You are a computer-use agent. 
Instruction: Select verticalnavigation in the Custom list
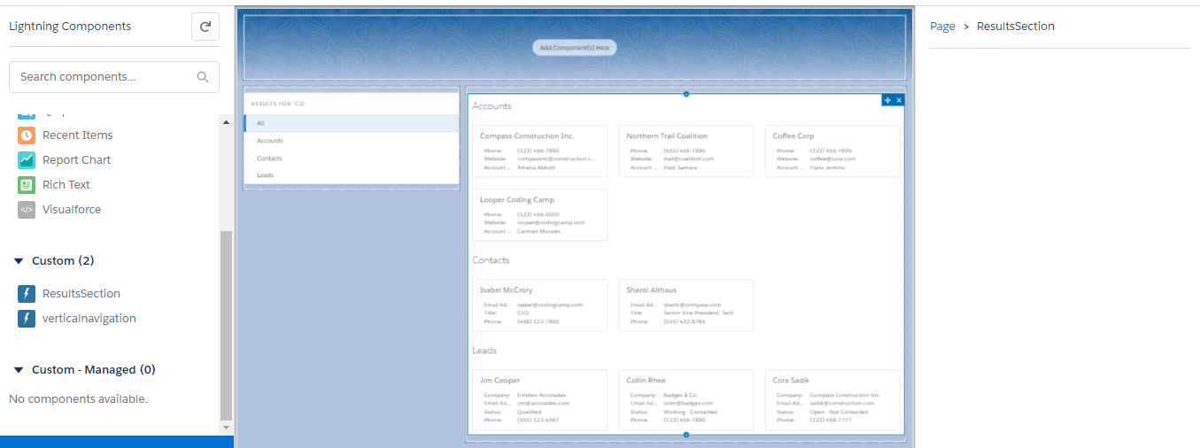click(x=89, y=319)
